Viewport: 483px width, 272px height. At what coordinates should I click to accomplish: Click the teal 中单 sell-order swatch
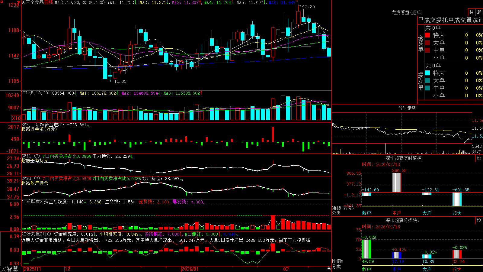click(x=427, y=88)
